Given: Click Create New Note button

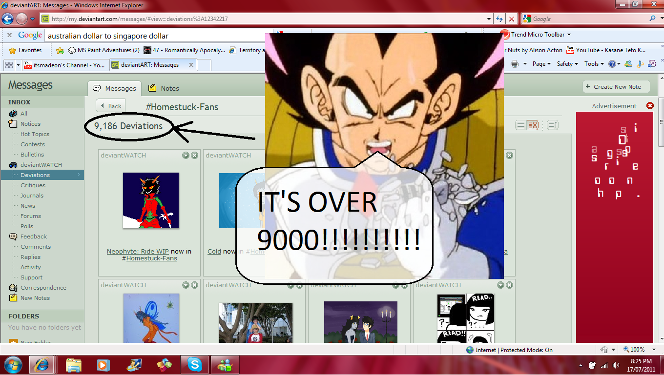Looking at the screenshot, I should pos(617,87).
